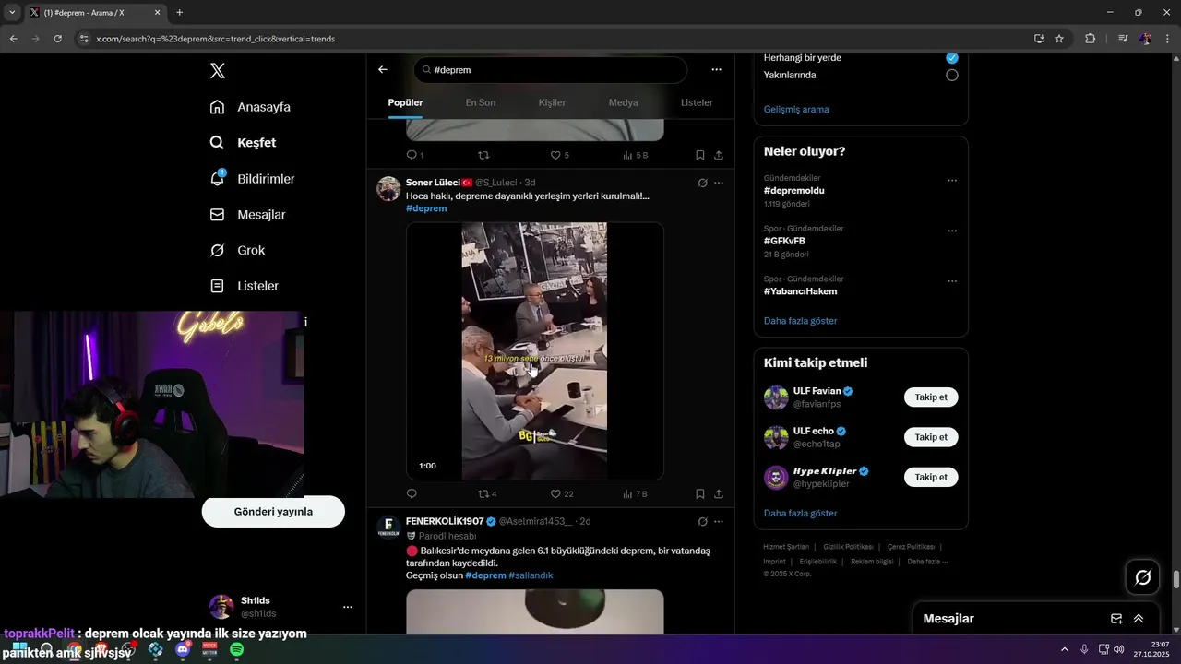Open Spotify from the taskbar
The image size is (1181, 664).
pyautogui.click(x=237, y=650)
